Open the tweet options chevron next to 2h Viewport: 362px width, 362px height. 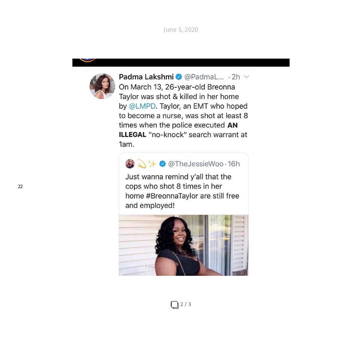[246, 77]
